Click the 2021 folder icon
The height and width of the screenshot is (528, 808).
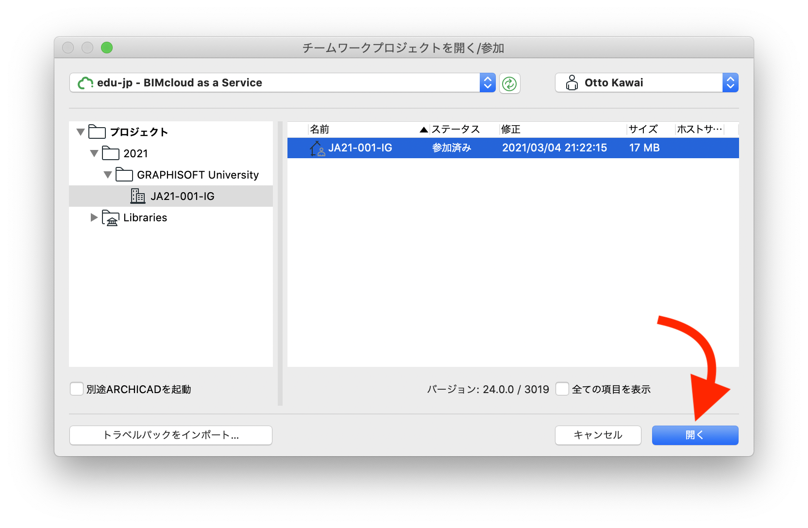pos(111,153)
